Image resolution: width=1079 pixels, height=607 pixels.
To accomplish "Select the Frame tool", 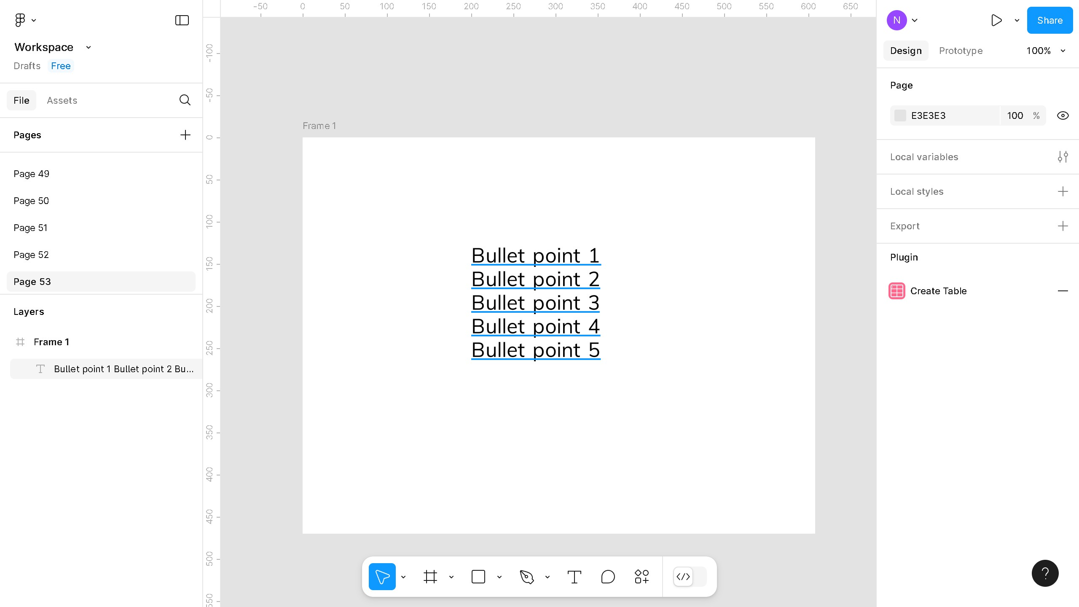I will coord(430,577).
